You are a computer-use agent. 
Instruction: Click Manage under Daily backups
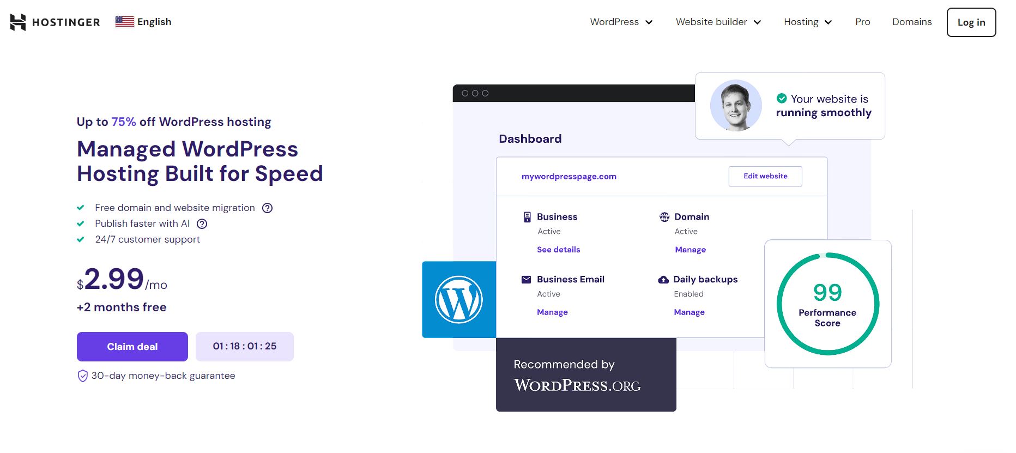tap(689, 312)
